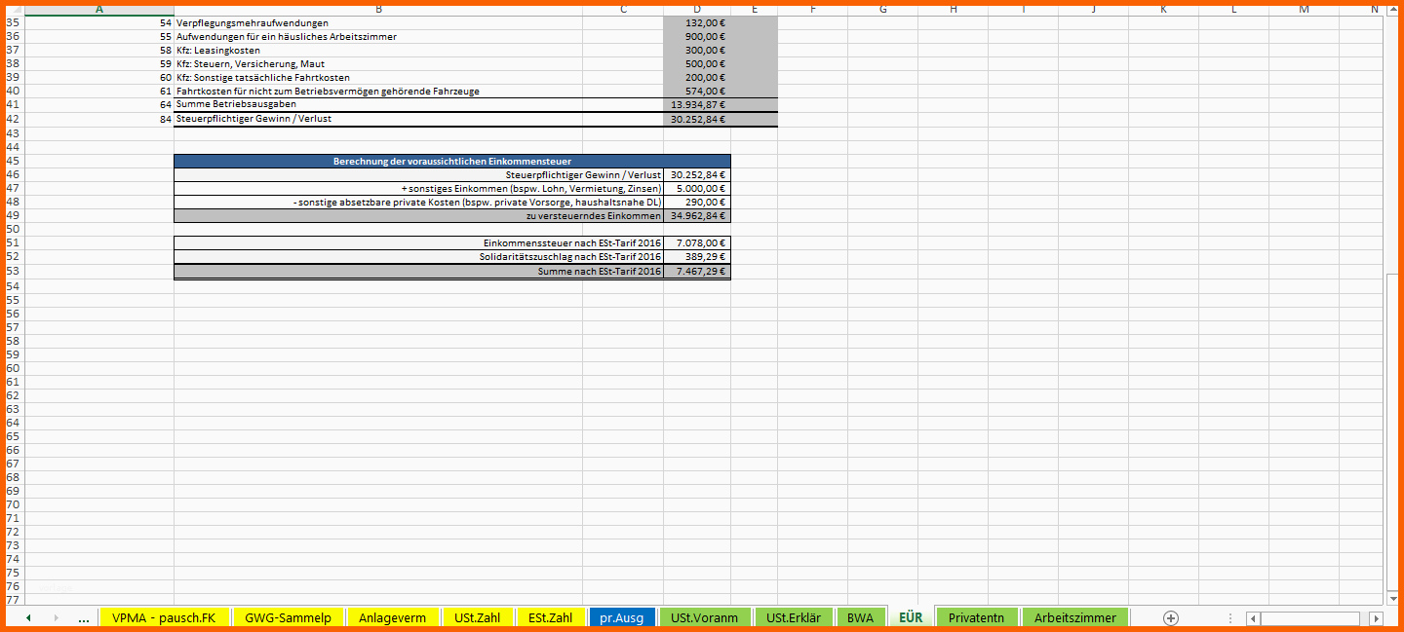
Task: Switch to the VPMA - pausch.FK sheet
Action: [x=164, y=617]
